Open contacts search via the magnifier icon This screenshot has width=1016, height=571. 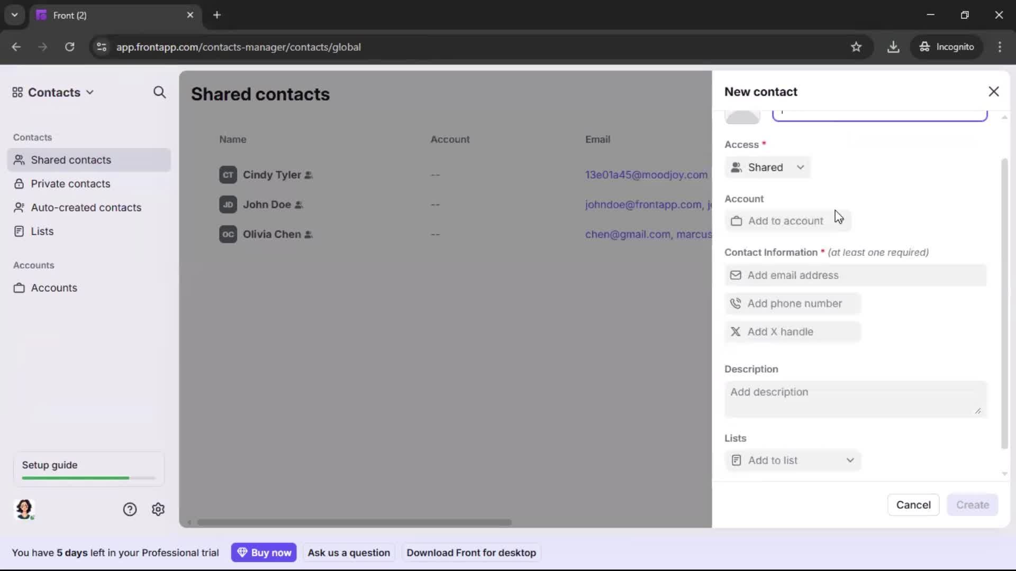point(159,92)
